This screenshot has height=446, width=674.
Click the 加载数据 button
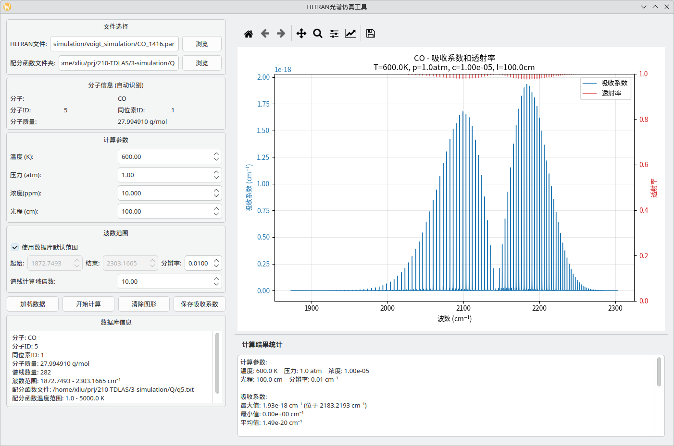point(33,304)
